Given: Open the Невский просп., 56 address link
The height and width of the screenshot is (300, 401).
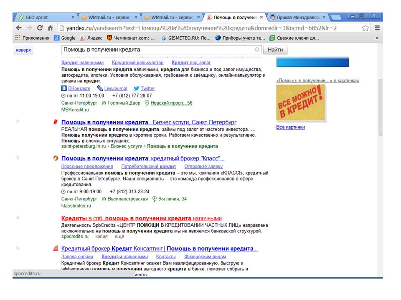Looking at the screenshot, I should point(171,103).
